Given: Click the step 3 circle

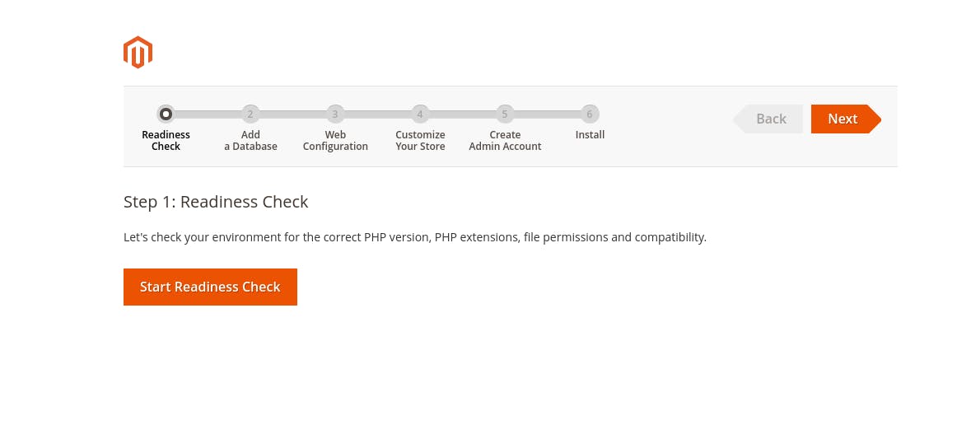Looking at the screenshot, I should 335,114.
